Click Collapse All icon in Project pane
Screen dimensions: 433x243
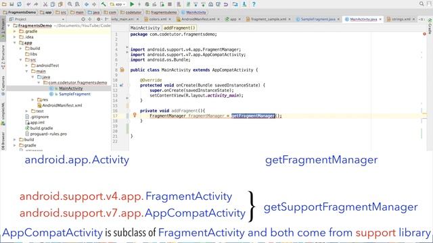coord(90,20)
